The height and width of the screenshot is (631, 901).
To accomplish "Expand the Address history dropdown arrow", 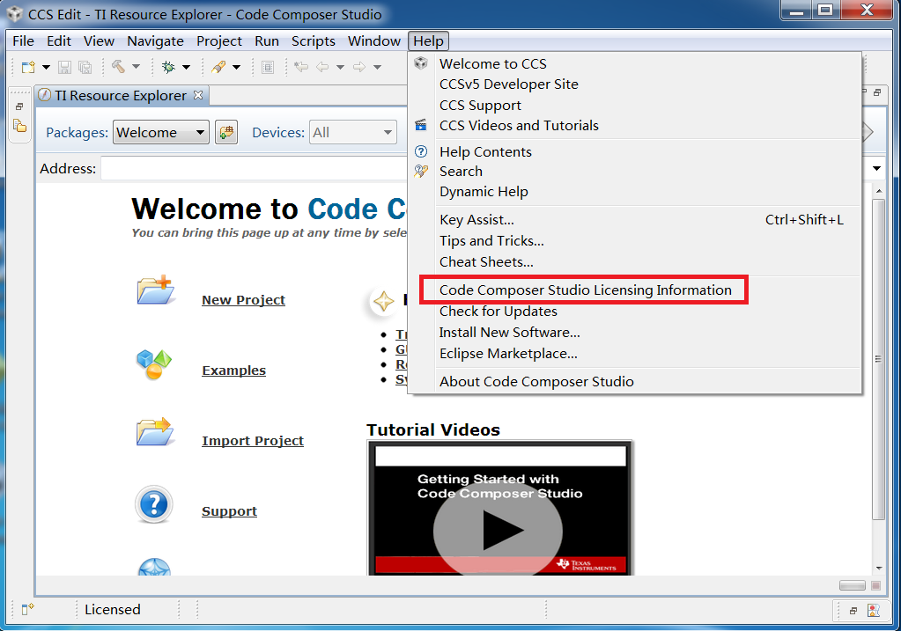I will coord(877,169).
